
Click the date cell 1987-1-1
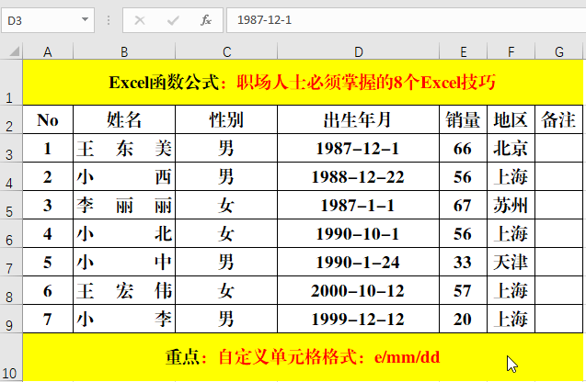[x=359, y=205]
